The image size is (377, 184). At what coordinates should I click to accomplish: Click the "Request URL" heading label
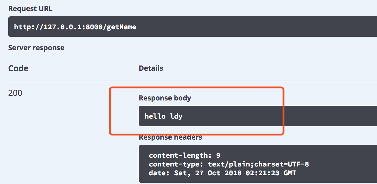(x=30, y=9)
